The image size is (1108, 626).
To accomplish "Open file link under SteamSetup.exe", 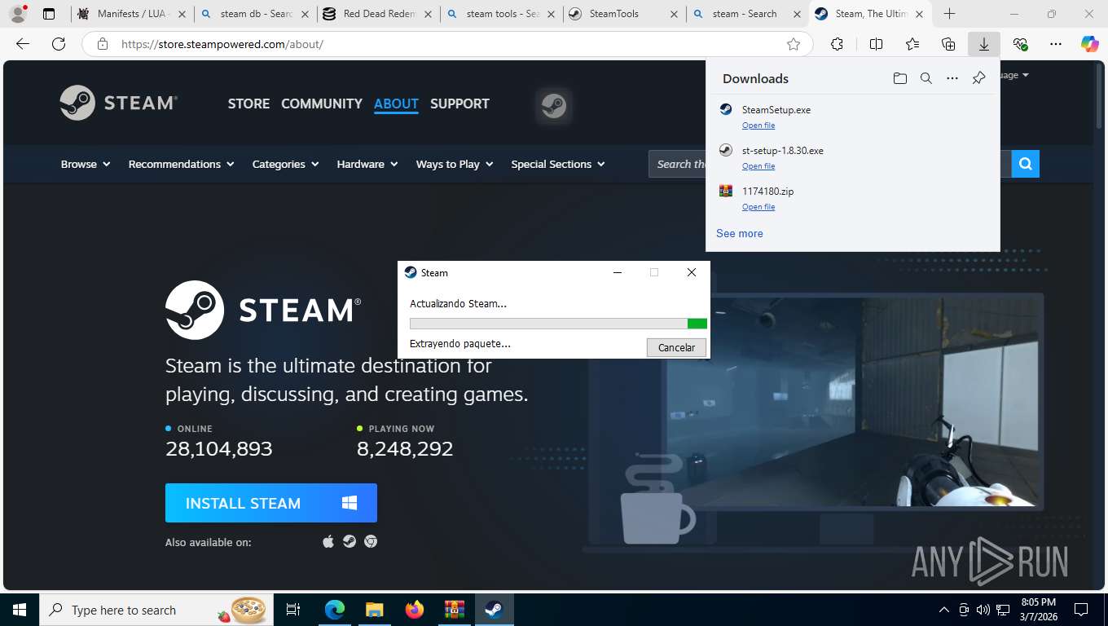I will point(758,126).
